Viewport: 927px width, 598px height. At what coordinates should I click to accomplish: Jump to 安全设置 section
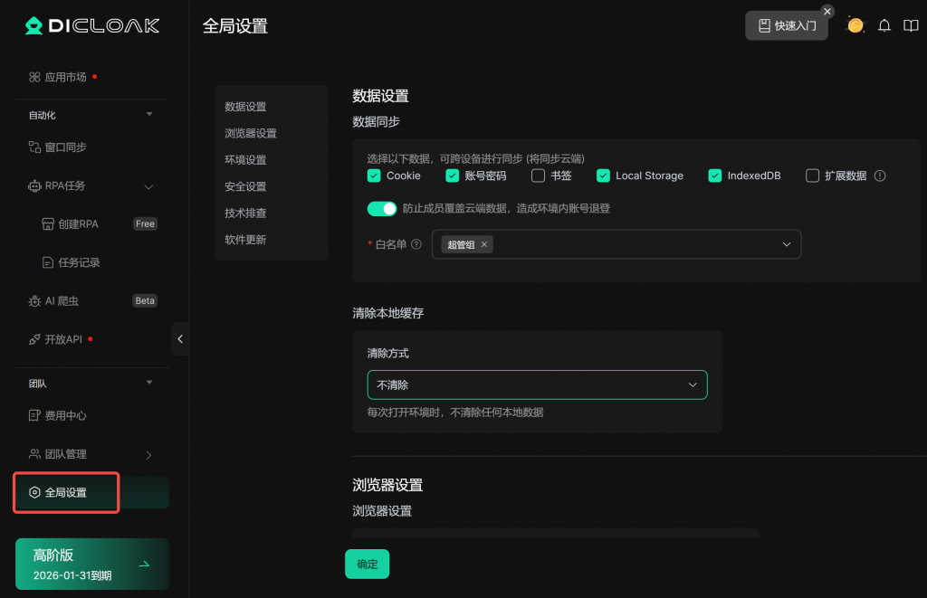pyautogui.click(x=245, y=186)
